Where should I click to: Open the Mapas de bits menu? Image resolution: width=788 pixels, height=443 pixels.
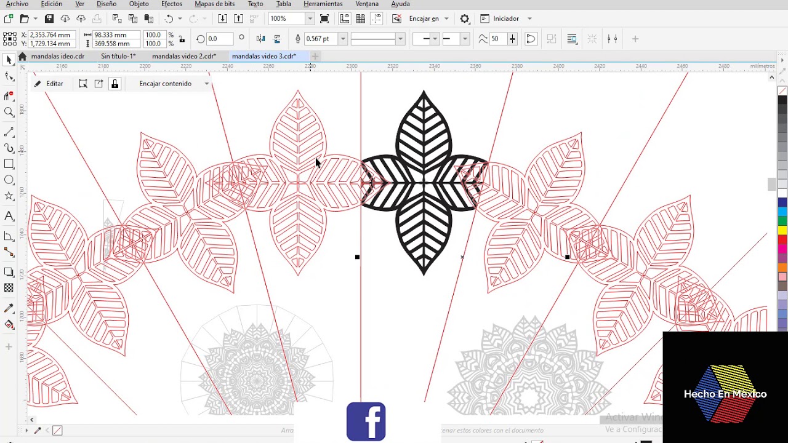point(215,4)
